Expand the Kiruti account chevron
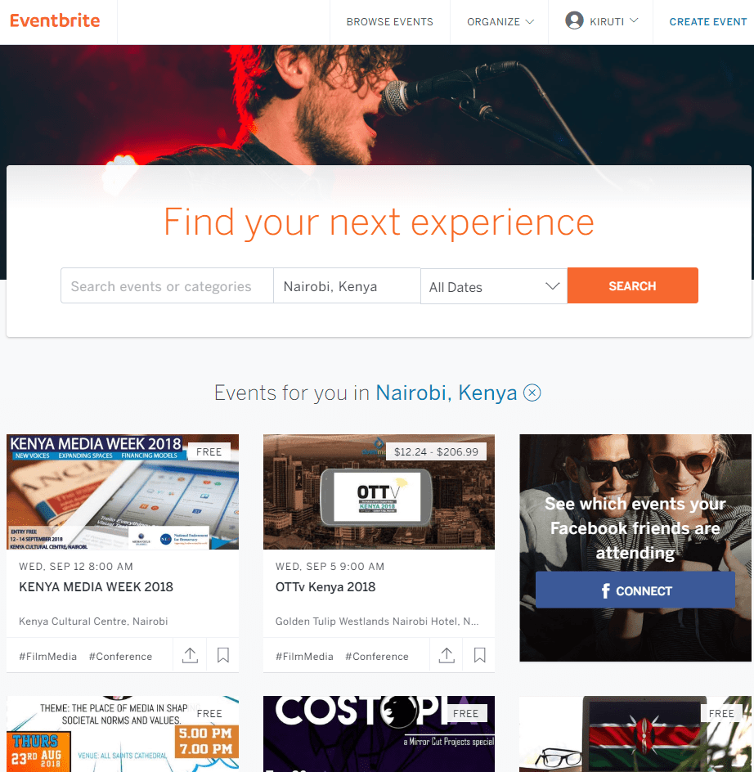 [635, 20]
